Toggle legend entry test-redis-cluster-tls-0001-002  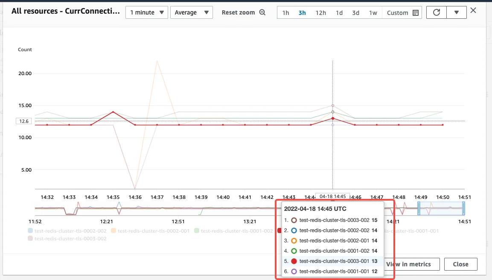pos(233,231)
